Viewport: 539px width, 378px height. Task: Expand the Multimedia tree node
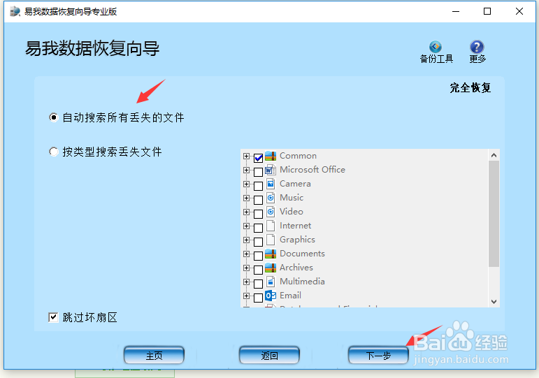pyautogui.click(x=246, y=282)
